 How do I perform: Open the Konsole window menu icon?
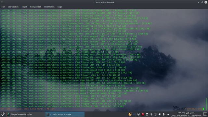(x=2, y=2)
